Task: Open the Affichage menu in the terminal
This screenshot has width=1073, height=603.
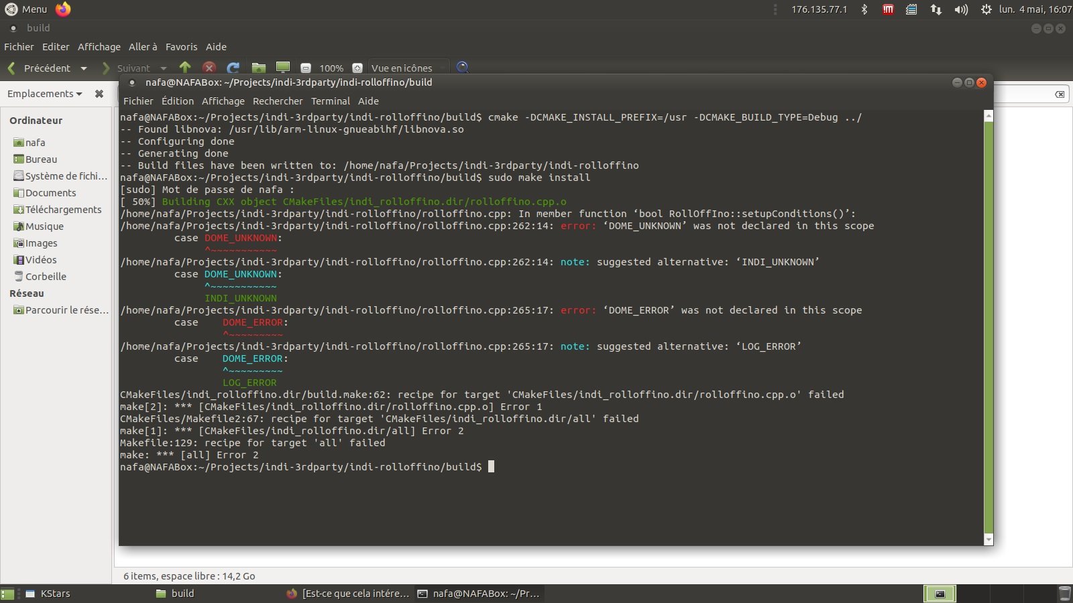Action: coord(223,101)
